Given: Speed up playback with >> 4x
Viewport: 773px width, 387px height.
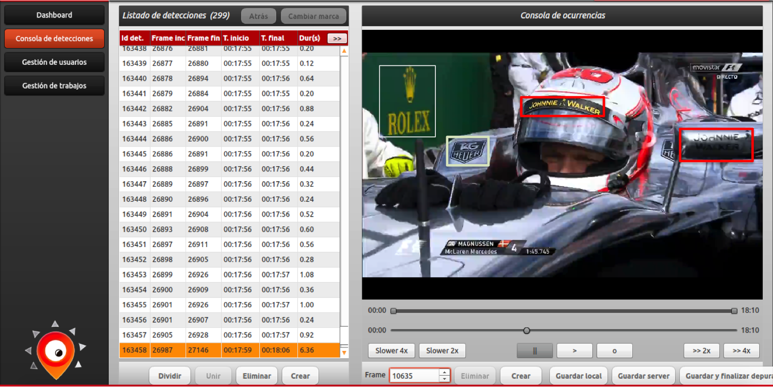Looking at the screenshot, I should (x=741, y=351).
